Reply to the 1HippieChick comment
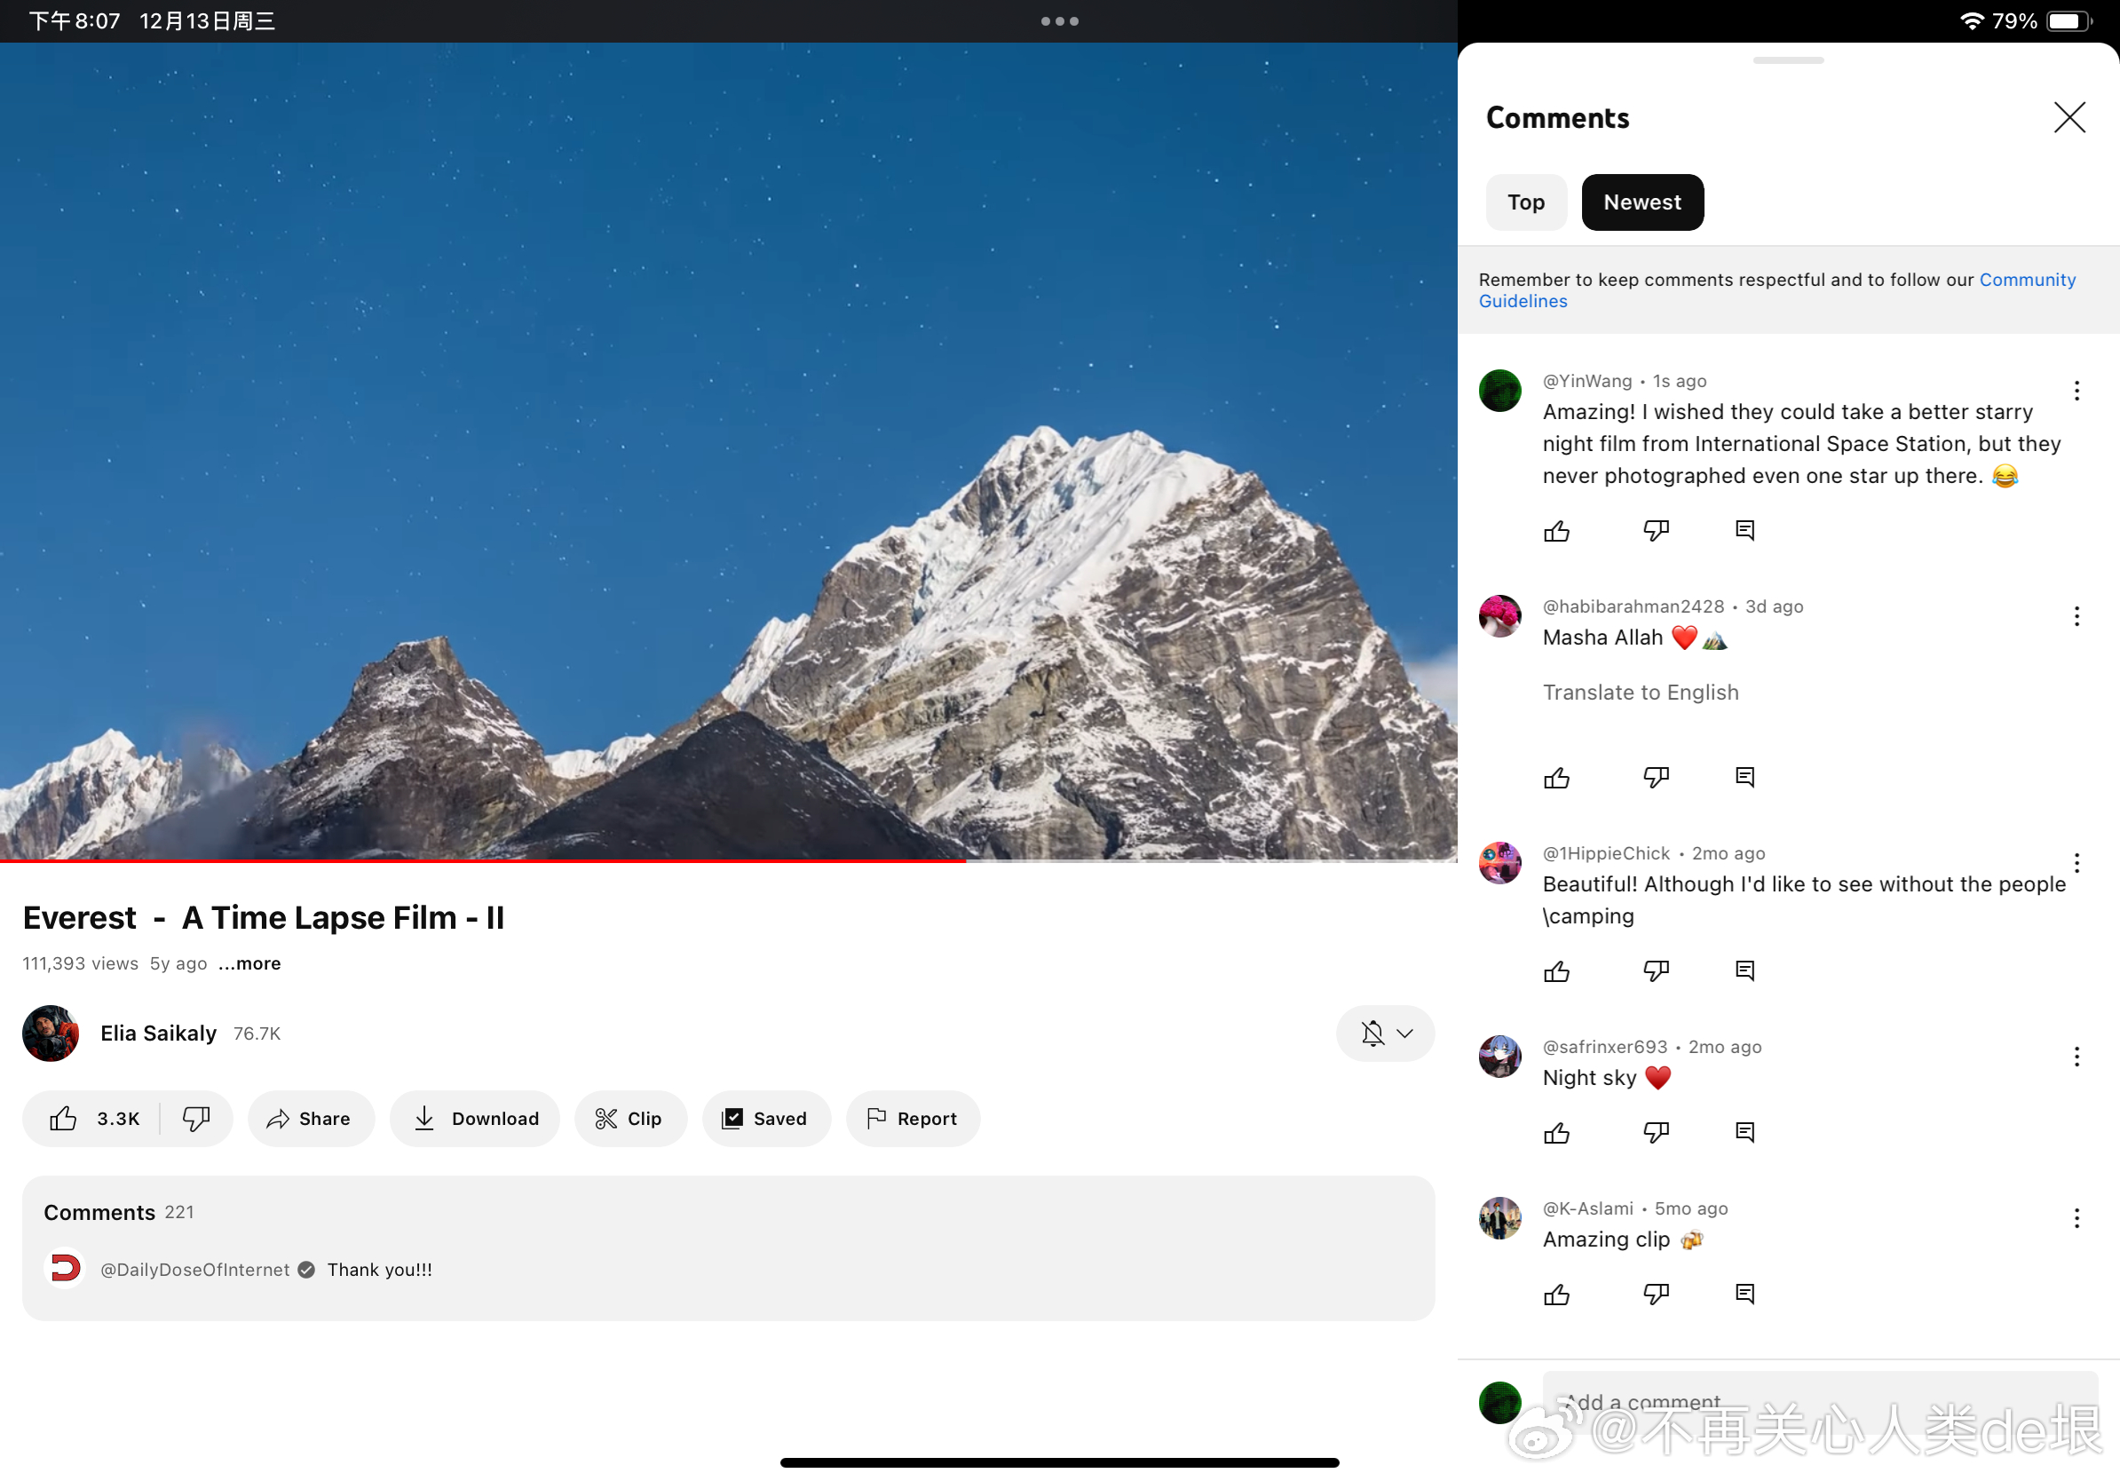 1744,970
